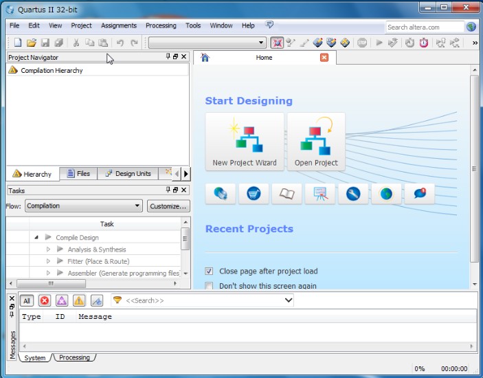Uncheck Close page after project load

point(209,271)
